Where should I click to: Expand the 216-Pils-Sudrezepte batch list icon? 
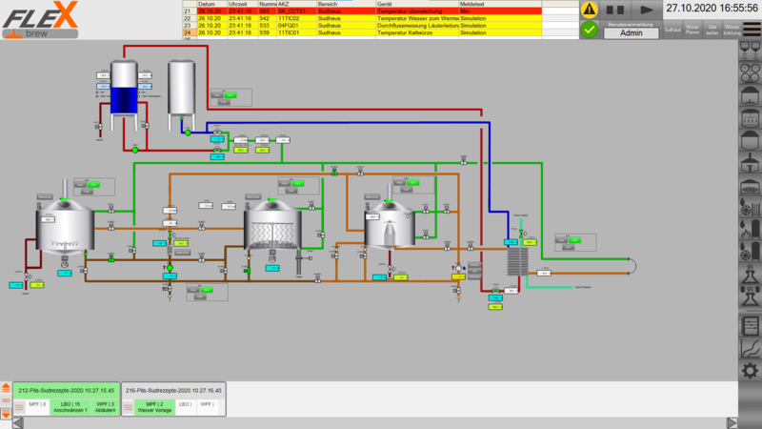click(130, 407)
